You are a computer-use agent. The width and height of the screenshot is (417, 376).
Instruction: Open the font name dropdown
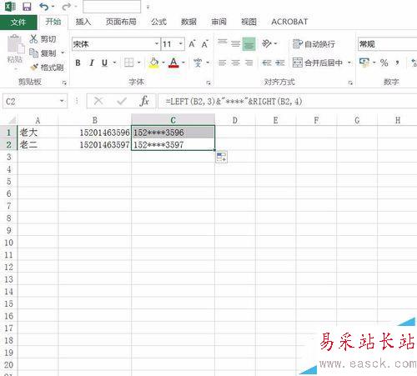157,44
